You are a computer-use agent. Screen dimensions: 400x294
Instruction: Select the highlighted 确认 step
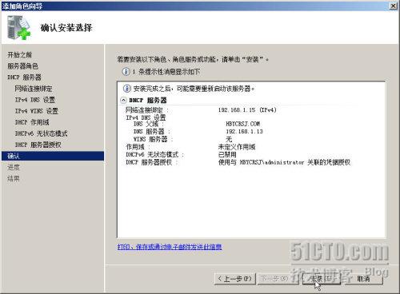[x=53, y=156]
